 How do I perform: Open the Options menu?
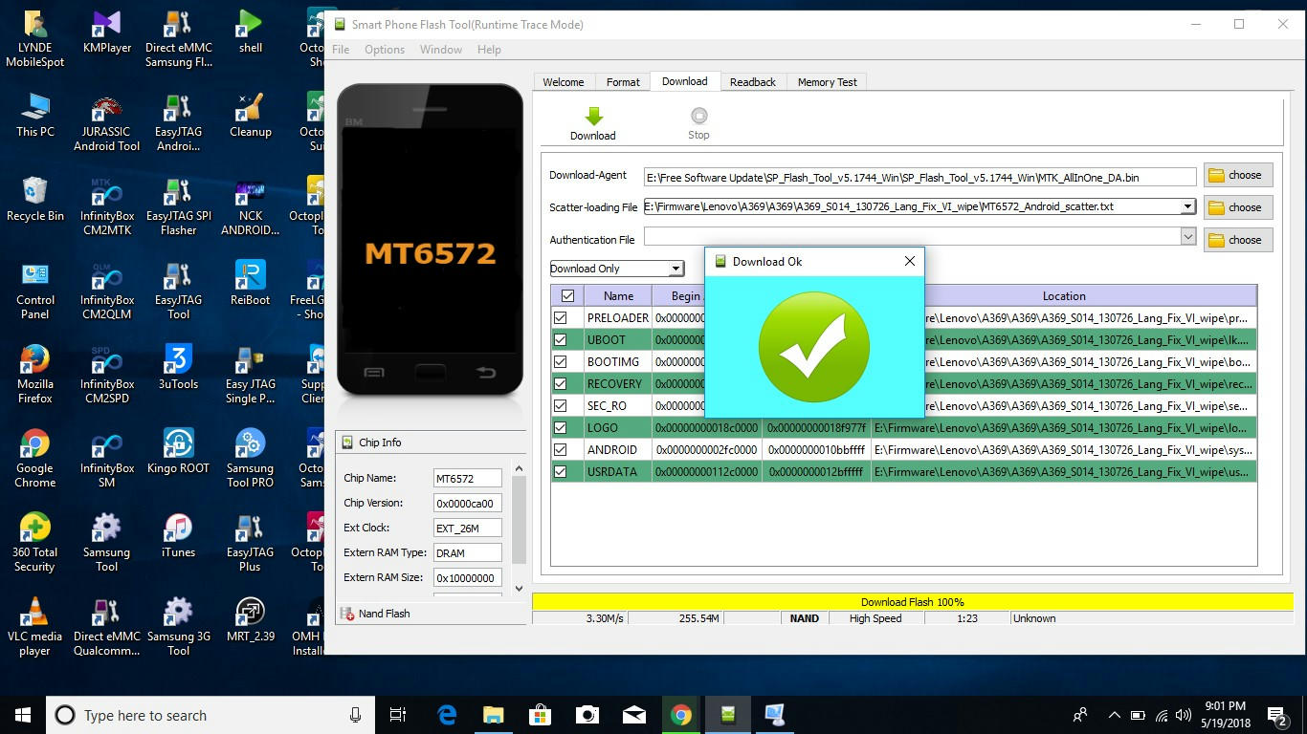click(384, 50)
